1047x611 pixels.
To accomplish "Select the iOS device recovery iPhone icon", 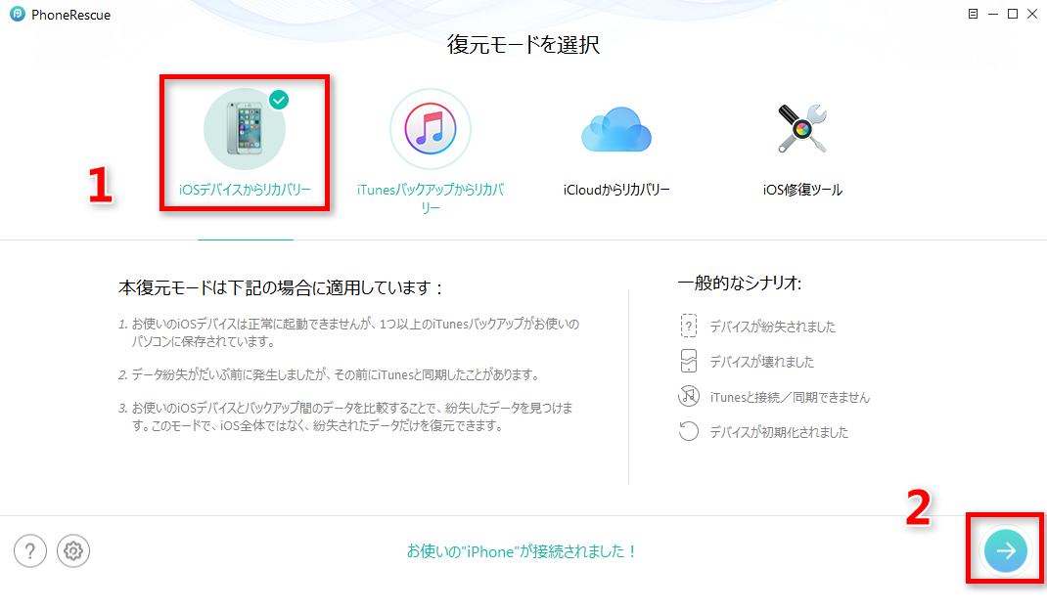I will tap(245, 129).
